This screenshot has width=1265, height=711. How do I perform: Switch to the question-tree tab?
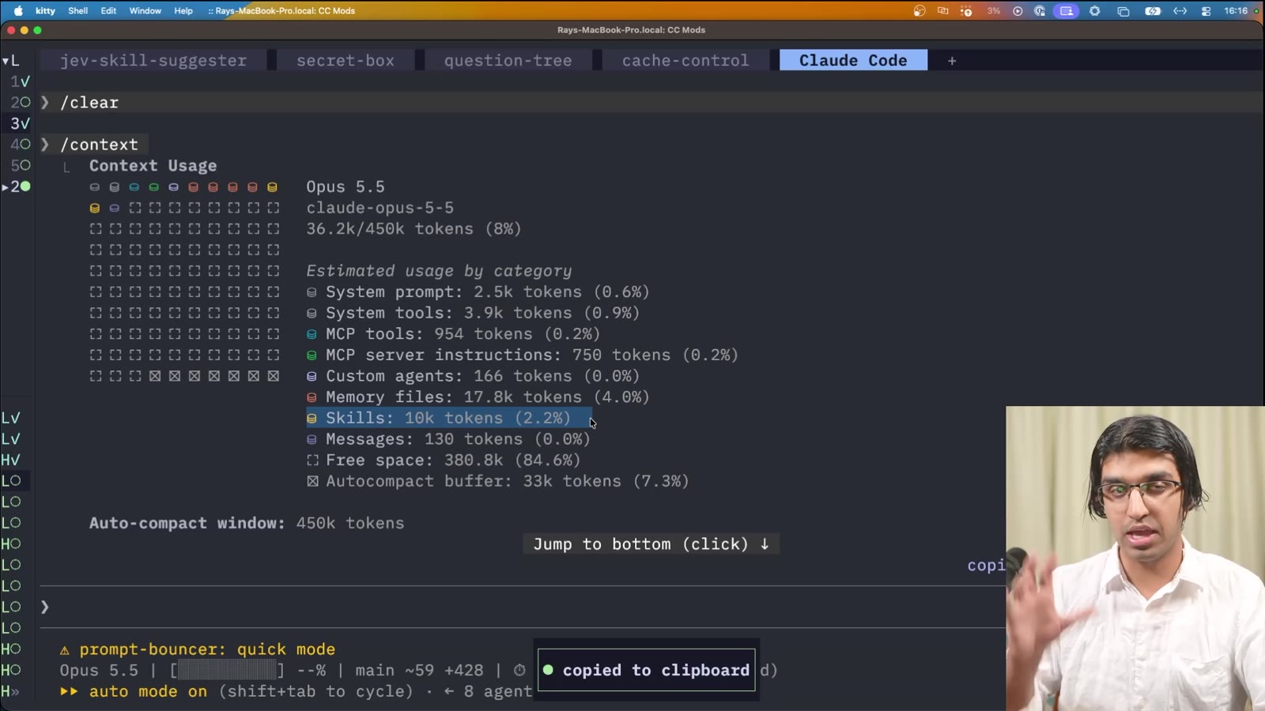[x=508, y=60]
